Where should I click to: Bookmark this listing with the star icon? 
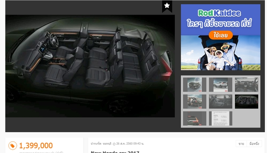(167, 6)
